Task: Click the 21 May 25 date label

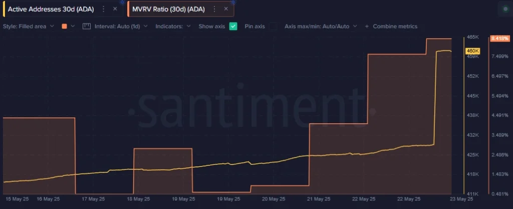Action: [319, 199]
